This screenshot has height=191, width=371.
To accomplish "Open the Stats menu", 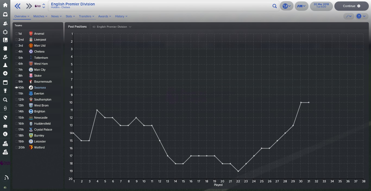I will click(70, 16).
